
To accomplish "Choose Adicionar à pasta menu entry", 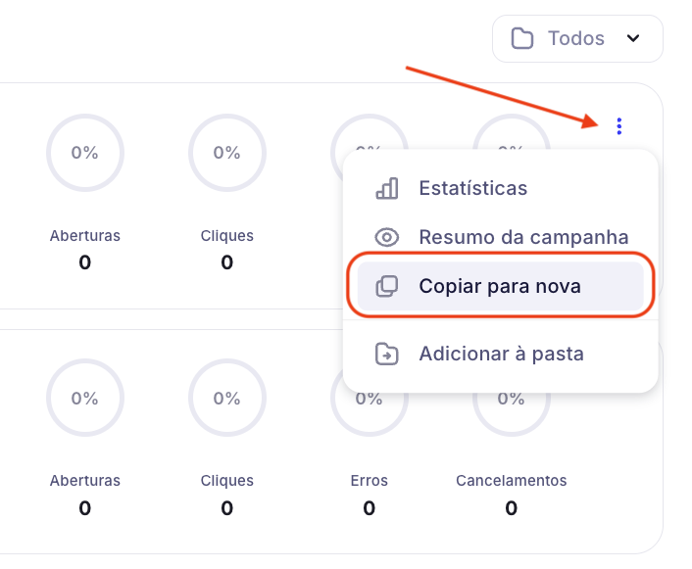I will 501,355.
